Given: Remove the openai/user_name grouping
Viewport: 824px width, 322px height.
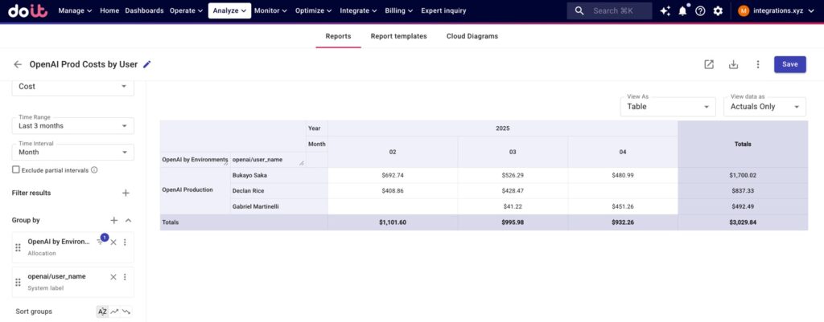Looking at the screenshot, I should tap(113, 277).
